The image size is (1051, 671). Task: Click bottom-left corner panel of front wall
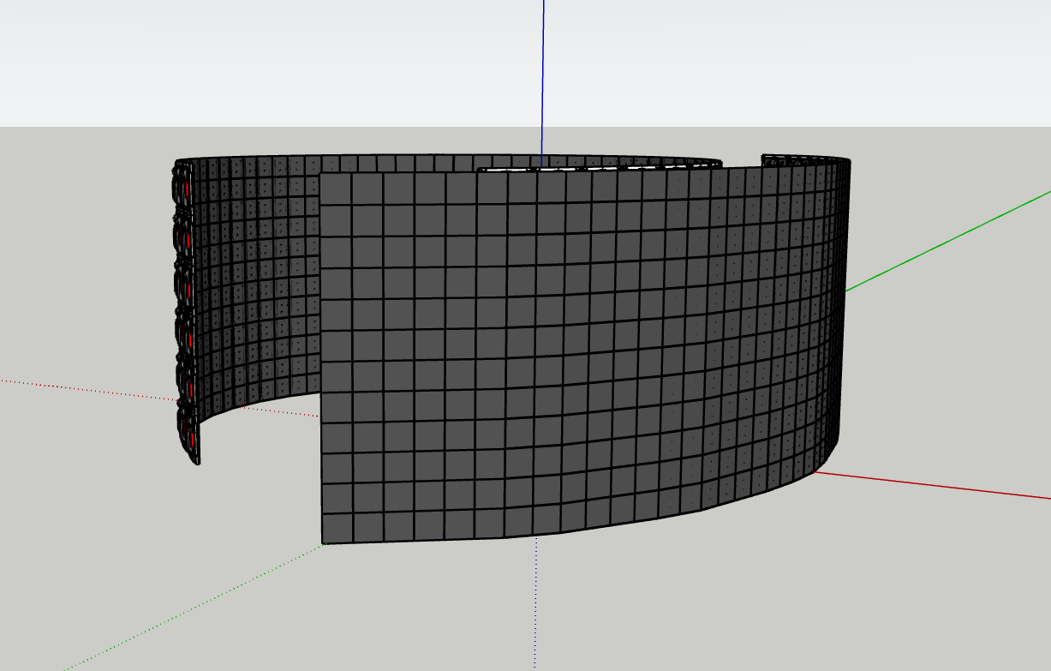[336, 527]
